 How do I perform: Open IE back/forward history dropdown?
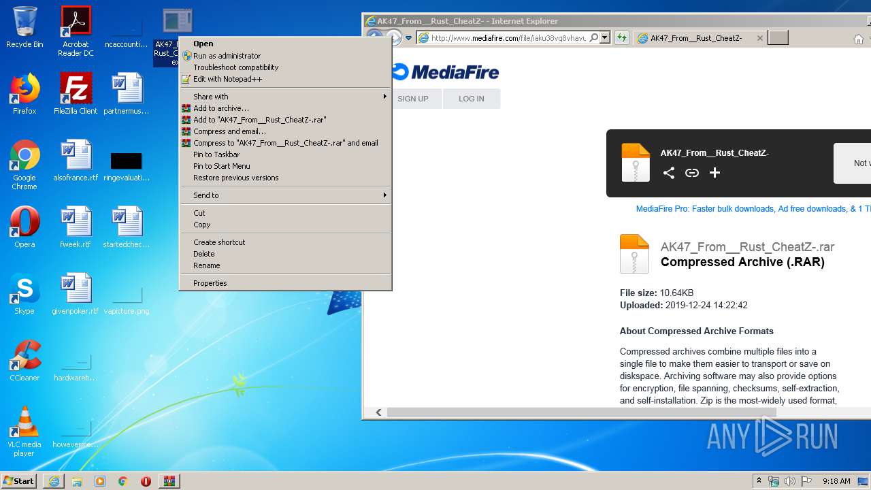pyautogui.click(x=408, y=38)
